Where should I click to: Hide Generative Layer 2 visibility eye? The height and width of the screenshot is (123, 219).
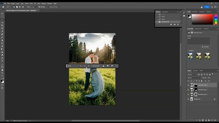188,90
